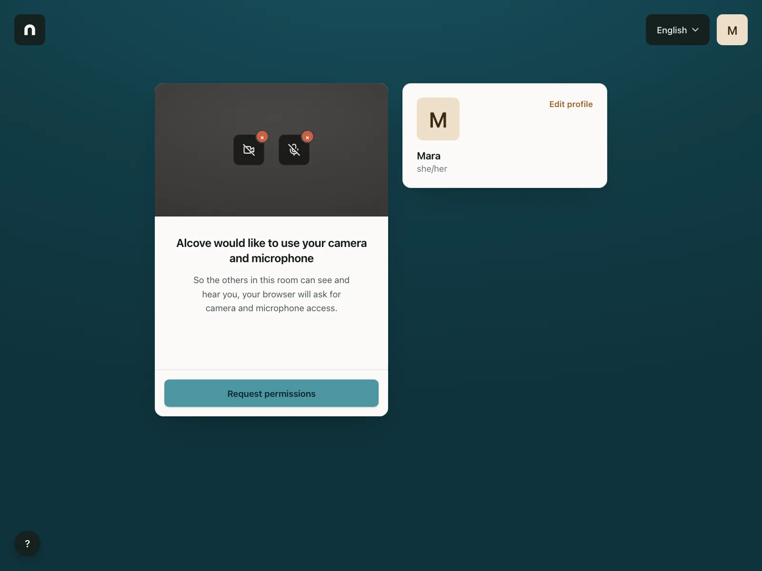The height and width of the screenshot is (571, 762).
Task: Open the help question mark button
Action: pyautogui.click(x=27, y=543)
